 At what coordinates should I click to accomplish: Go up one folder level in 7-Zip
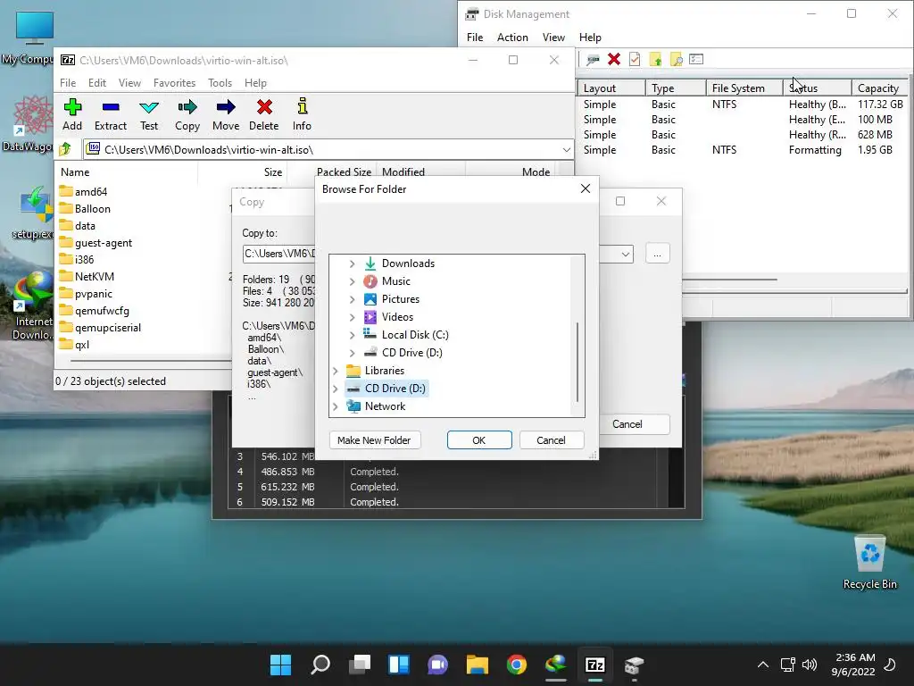click(65, 149)
